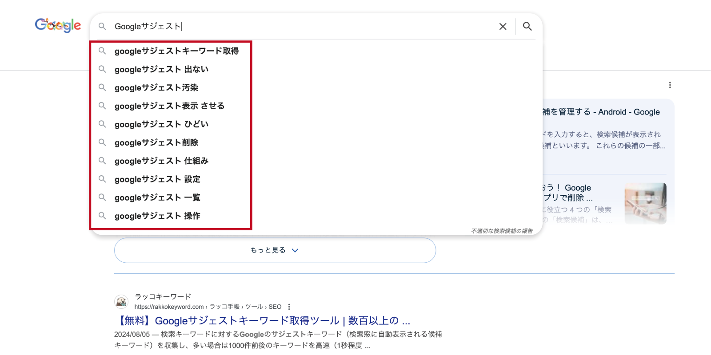Click inside the Googleサジェスト search input
Screen dimensions: 711x355
pos(302,27)
